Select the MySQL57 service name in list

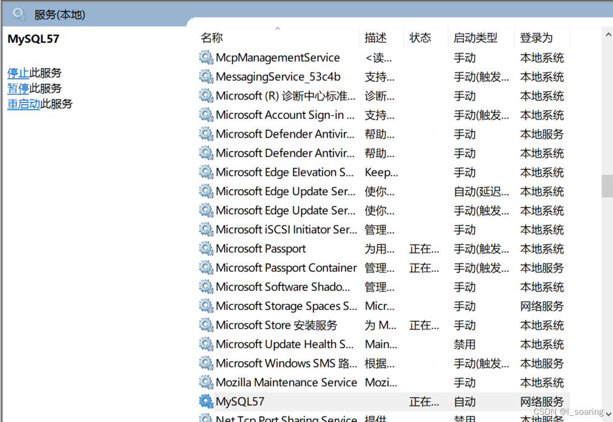click(x=240, y=401)
